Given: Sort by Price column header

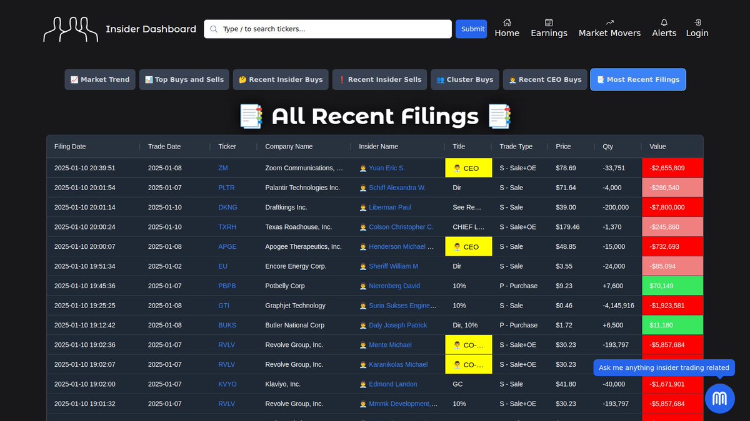Looking at the screenshot, I should 563,147.
